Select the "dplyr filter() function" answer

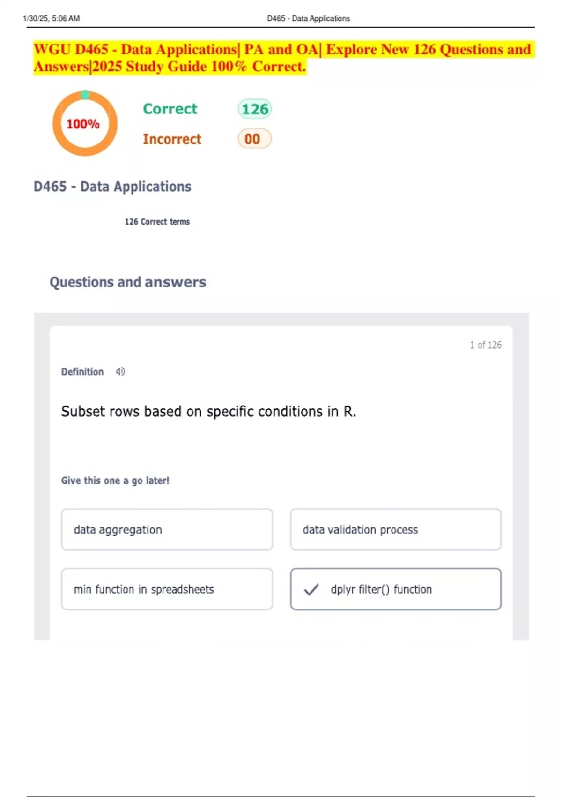pyautogui.click(x=396, y=589)
